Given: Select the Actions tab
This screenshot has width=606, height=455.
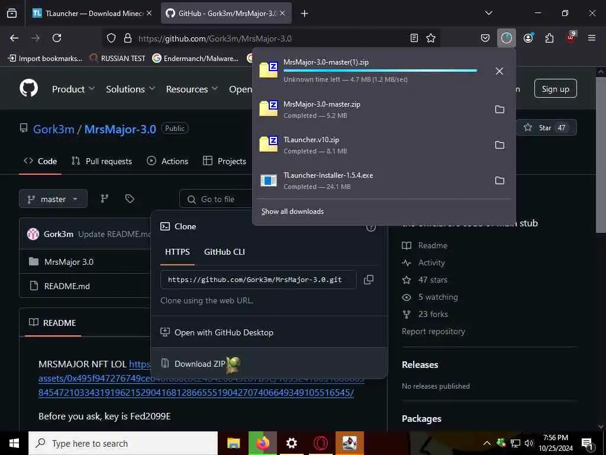Looking at the screenshot, I should (167, 161).
